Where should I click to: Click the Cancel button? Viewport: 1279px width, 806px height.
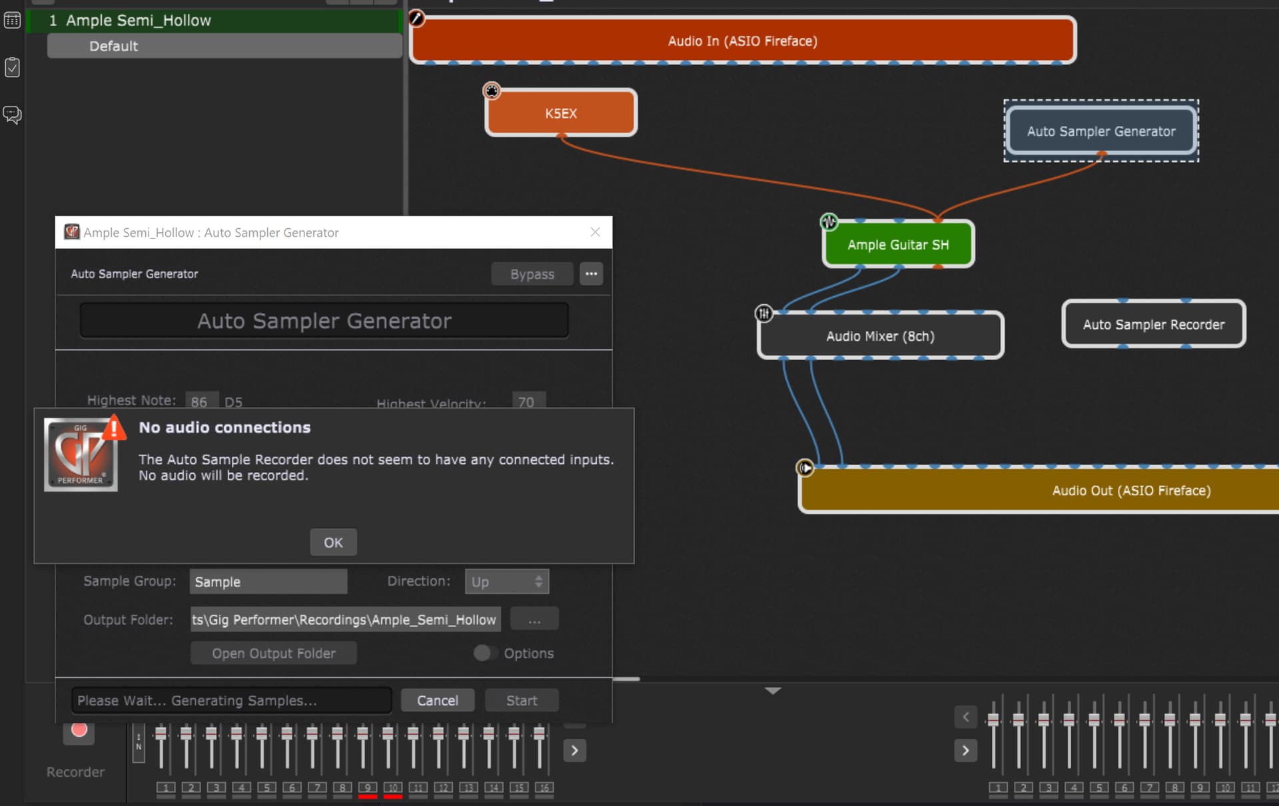[x=437, y=700]
